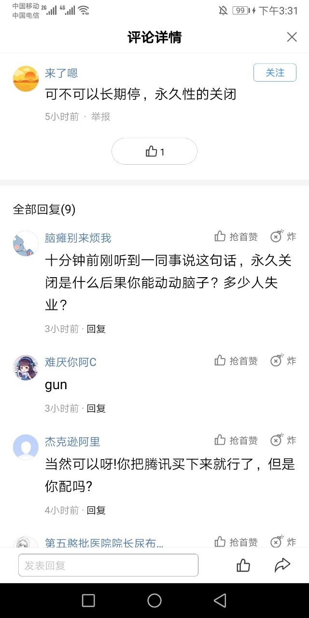Tap 抢首赞 thumb on 脑瘫别来烦我's reply
The width and height of the screenshot is (309, 618).
(221, 237)
